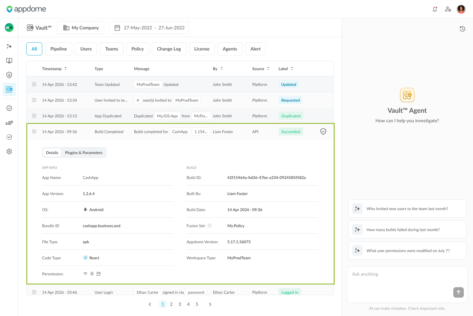The height and width of the screenshot is (316, 473).
Task: Ask what user permissions were modified
Action: click(x=407, y=250)
